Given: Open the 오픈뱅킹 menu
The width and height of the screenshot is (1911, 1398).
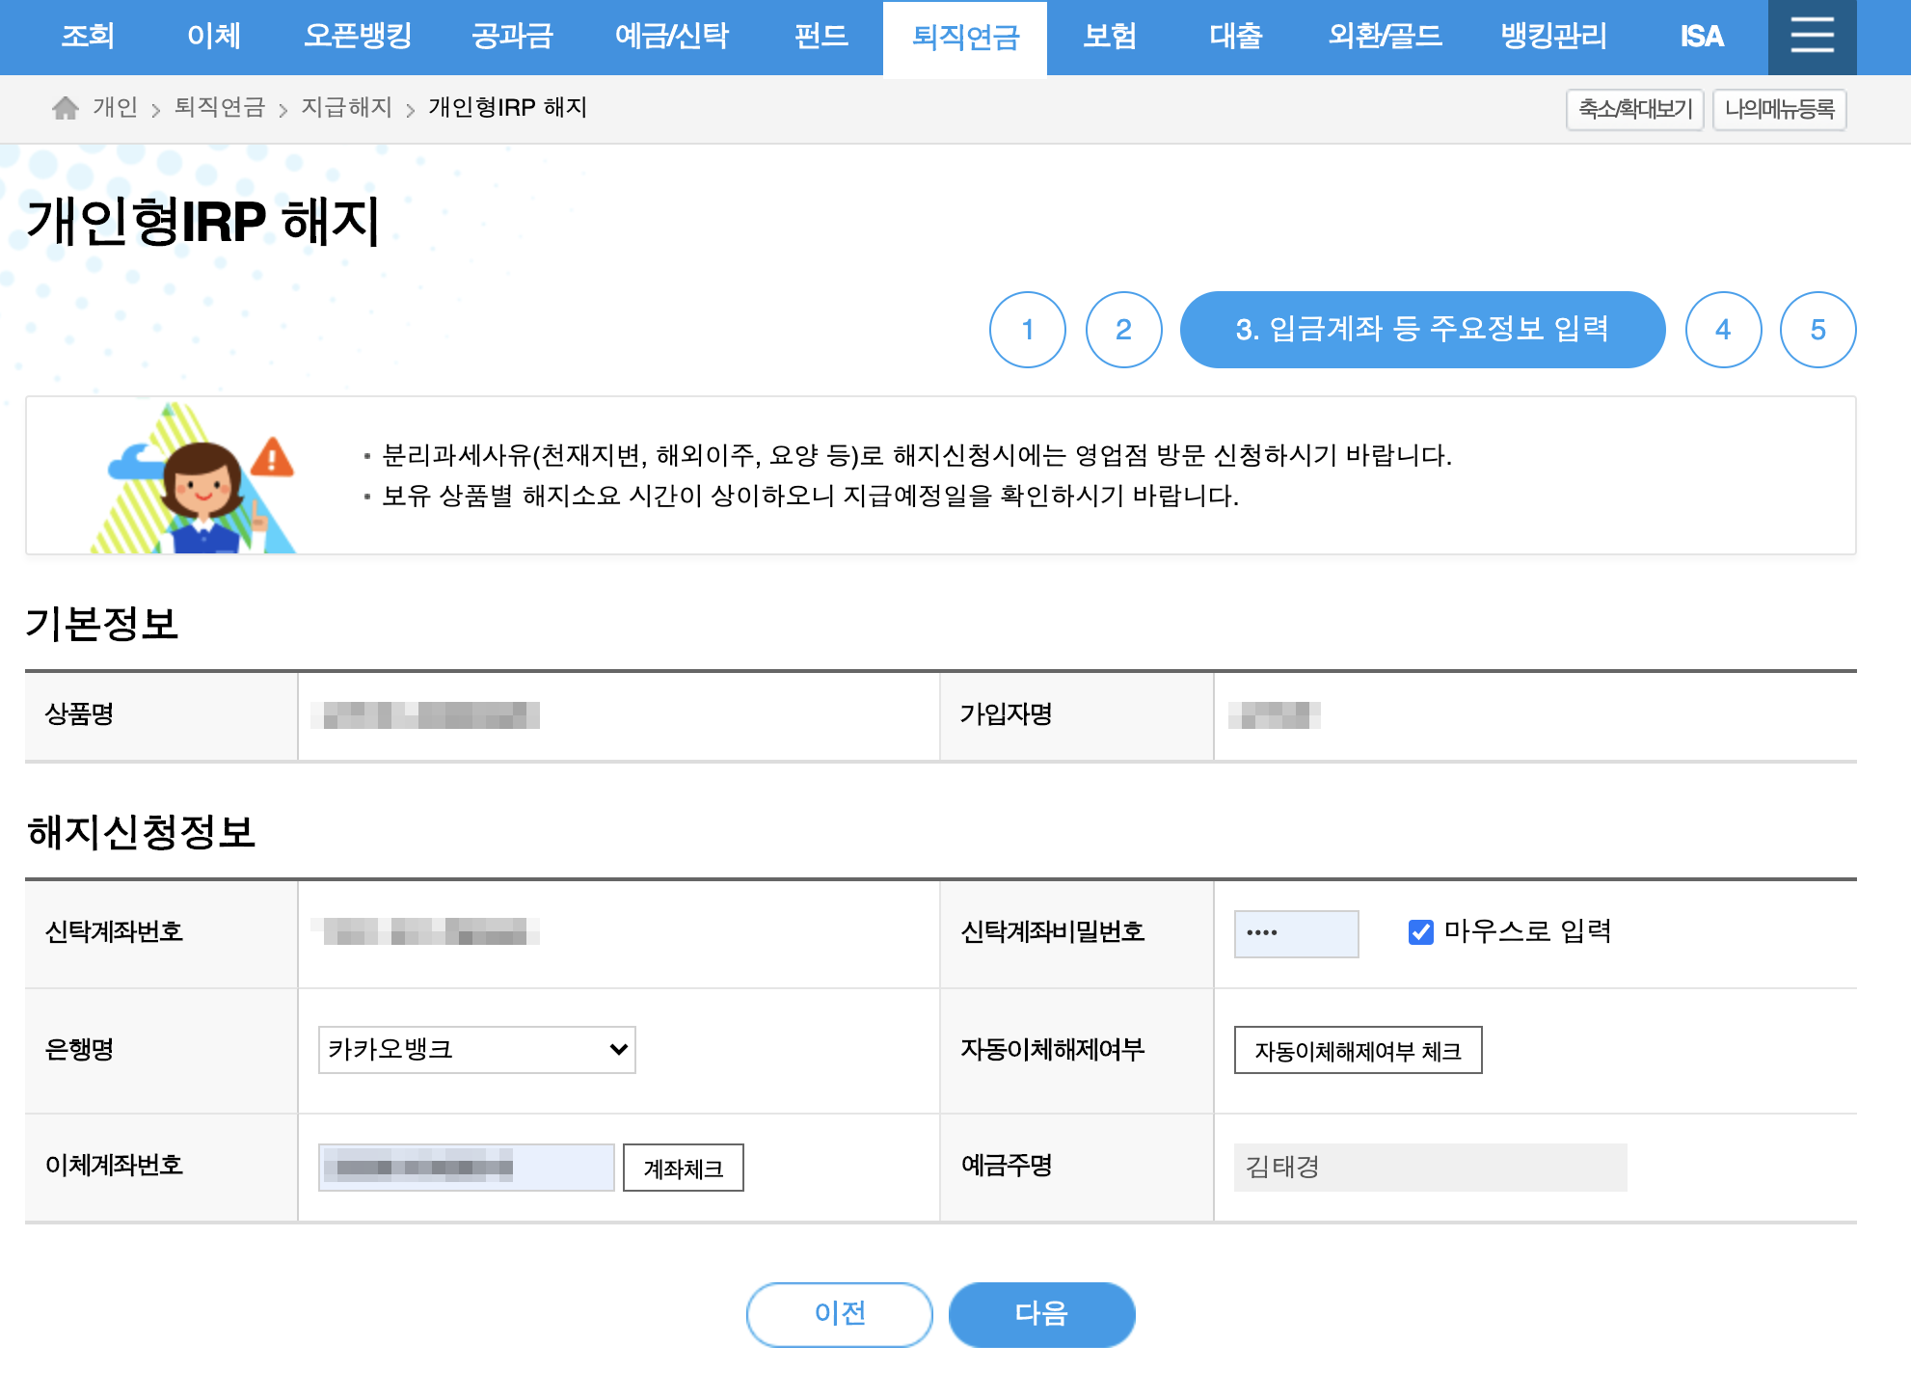Looking at the screenshot, I should pyautogui.click(x=358, y=37).
